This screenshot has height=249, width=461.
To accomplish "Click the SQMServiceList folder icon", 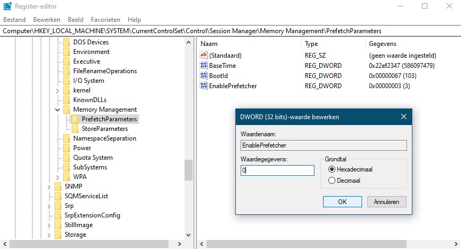I will [x=58, y=196].
